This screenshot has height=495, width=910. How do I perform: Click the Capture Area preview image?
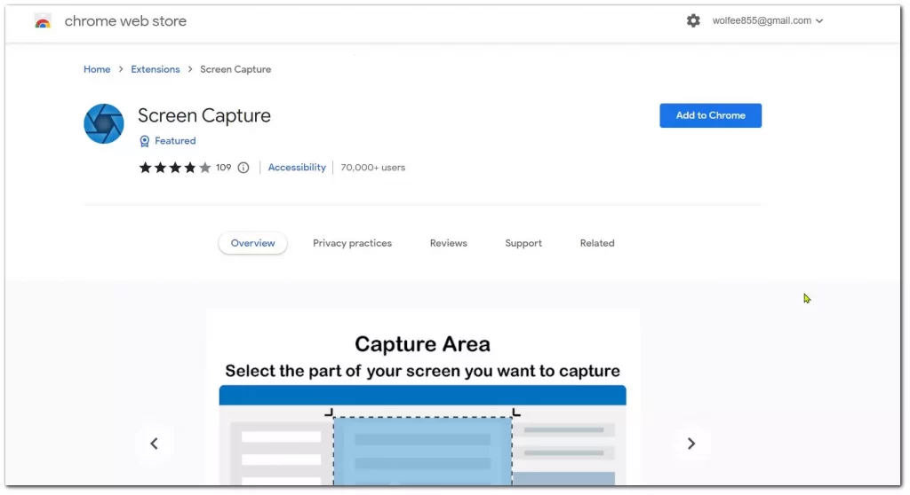(x=422, y=397)
